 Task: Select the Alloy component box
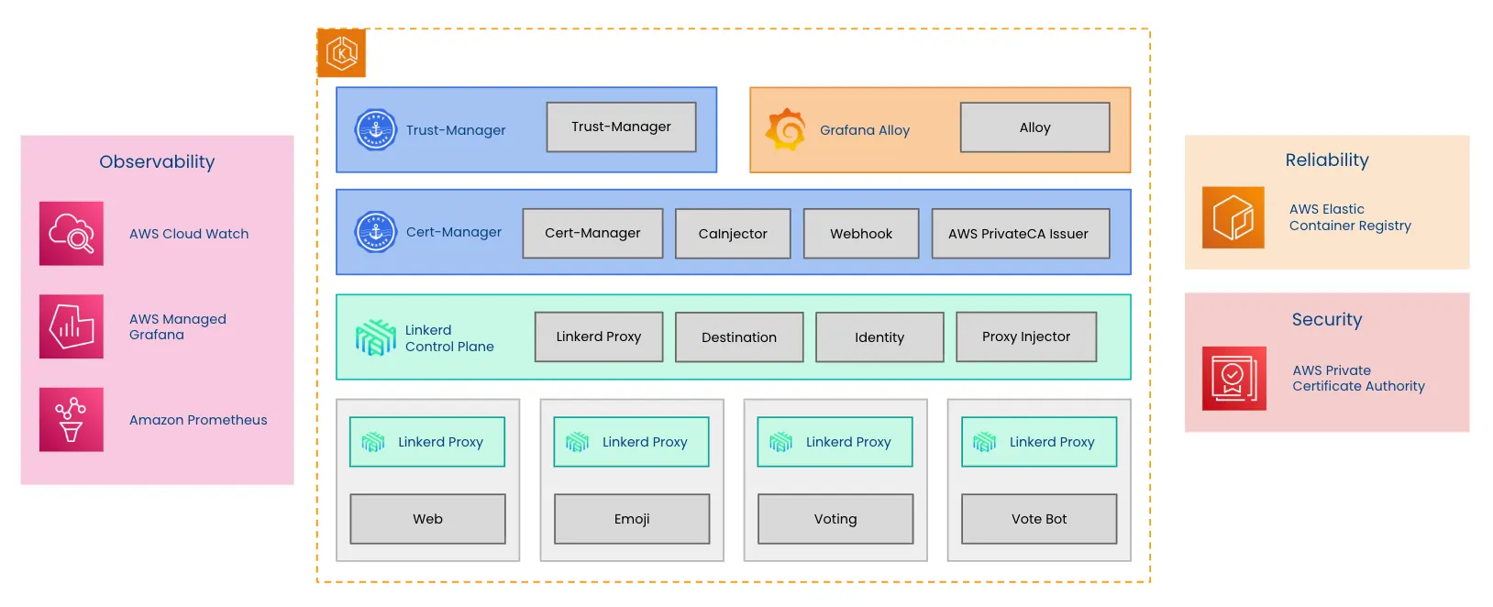point(1035,127)
